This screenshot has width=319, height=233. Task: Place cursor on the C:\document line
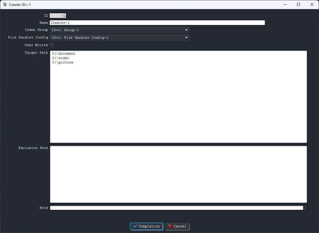coord(64,53)
